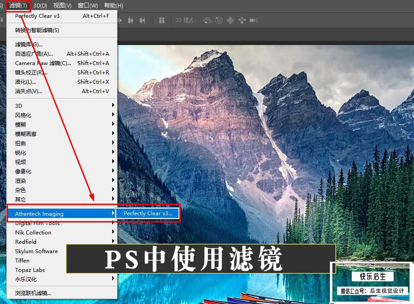Screen dimensions: 414x304
Task: Open 液化(L) liquify filter
Action: 62,82
